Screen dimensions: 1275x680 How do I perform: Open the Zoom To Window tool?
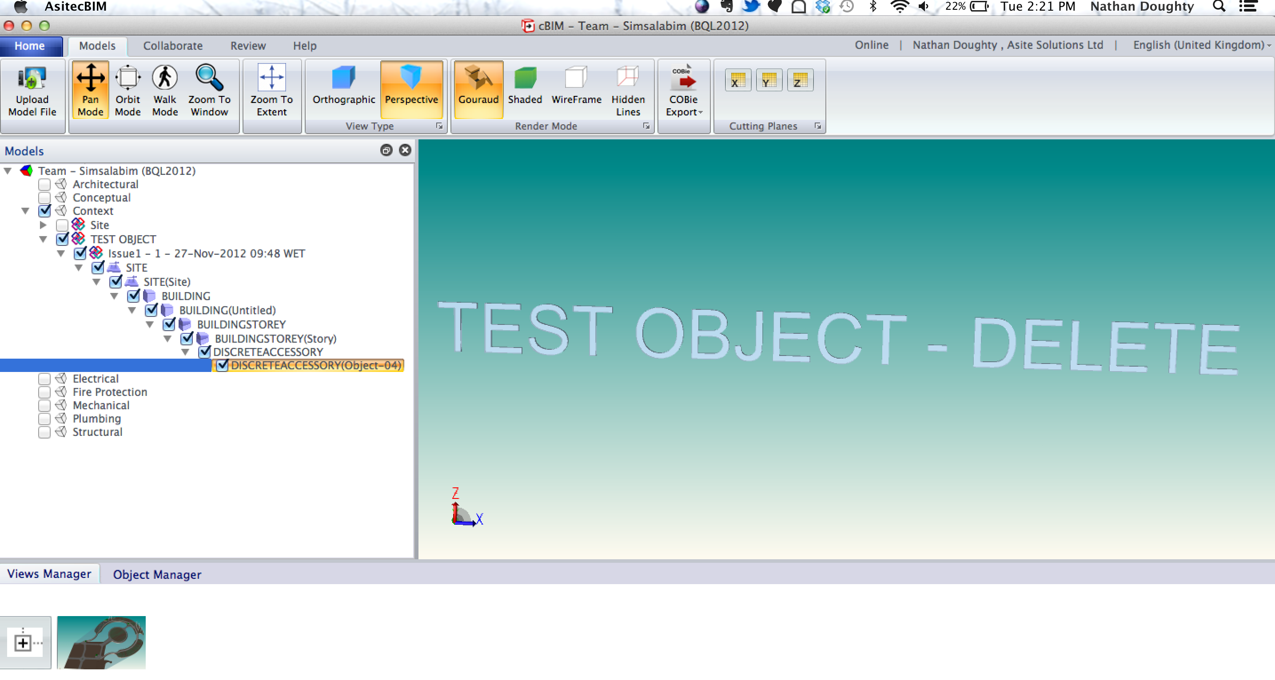pyautogui.click(x=209, y=91)
